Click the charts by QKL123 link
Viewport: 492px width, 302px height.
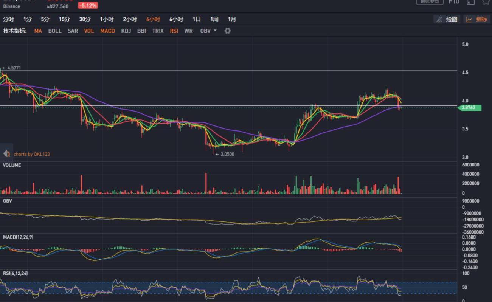click(32, 154)
